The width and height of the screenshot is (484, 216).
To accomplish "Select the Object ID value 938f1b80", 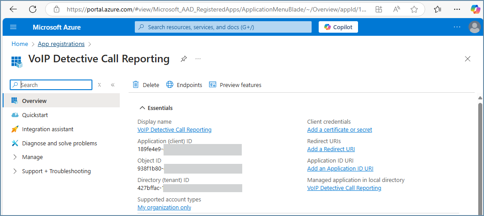I will (150, 169).
